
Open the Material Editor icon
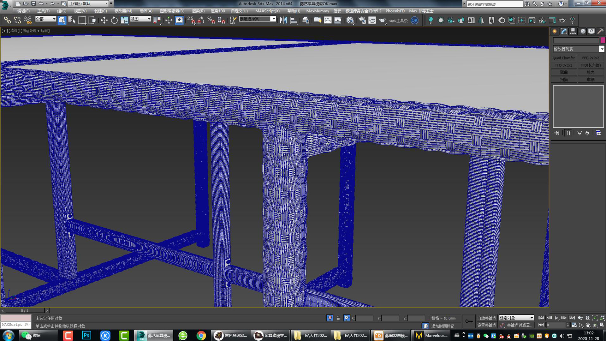[350, 21]
